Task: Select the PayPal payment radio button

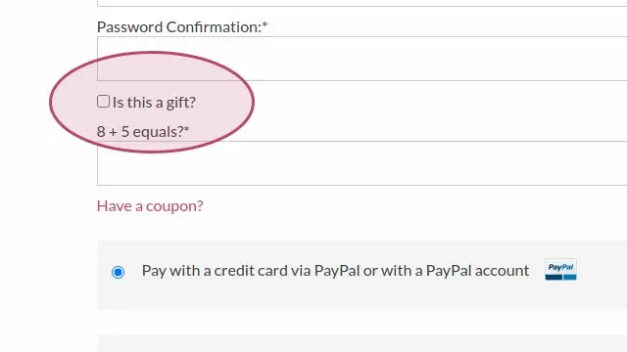Action: (x=118, y=272)
